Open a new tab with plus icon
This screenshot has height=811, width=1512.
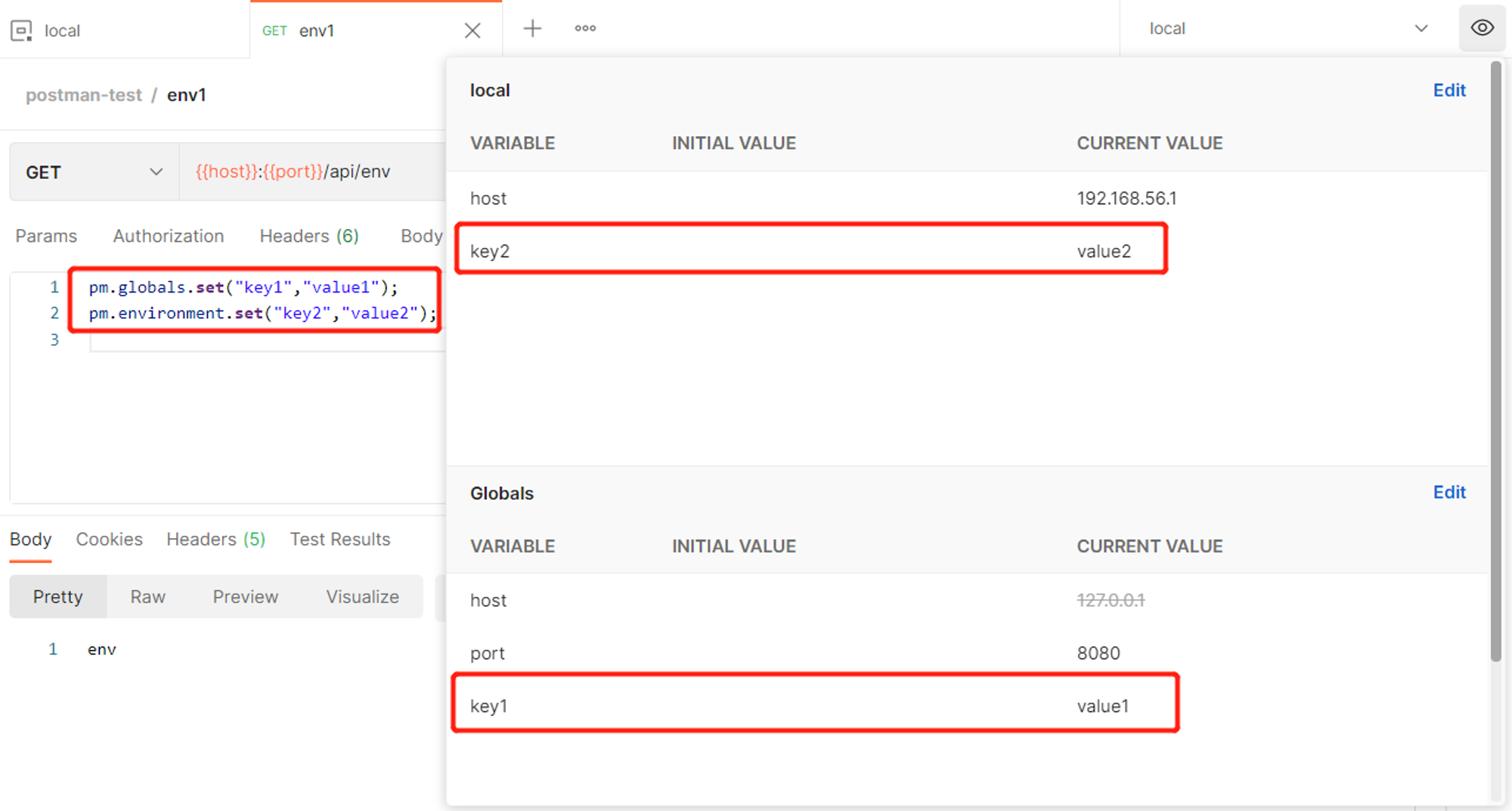pos(533,29)
